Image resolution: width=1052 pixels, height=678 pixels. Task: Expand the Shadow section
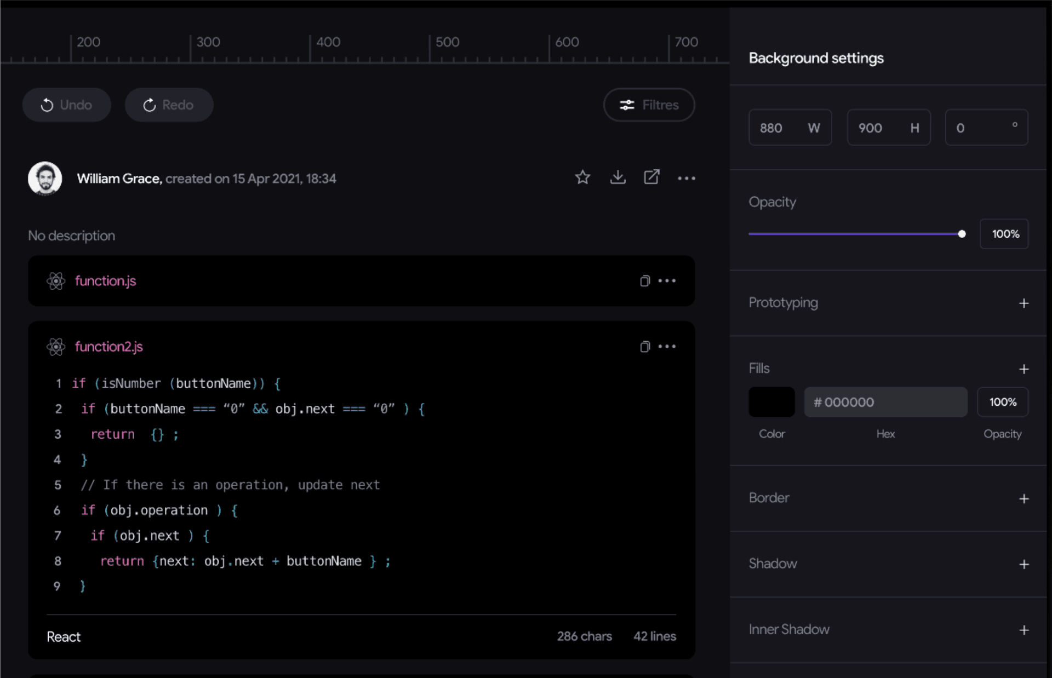[1025, 564]
